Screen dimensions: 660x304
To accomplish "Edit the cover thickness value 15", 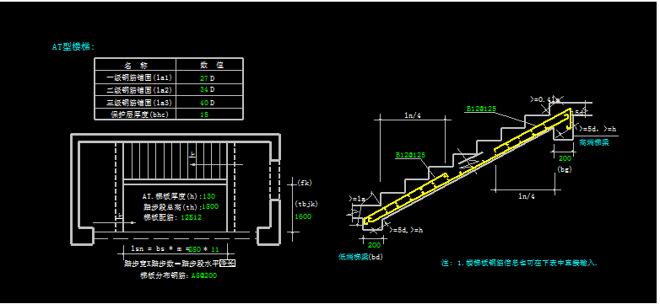I will coord(204,115).
